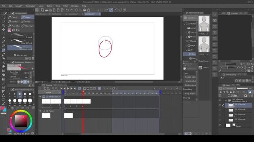The image size is (254, 142).
Task: Select the Eyedropper tool
Action: [3, 42]
